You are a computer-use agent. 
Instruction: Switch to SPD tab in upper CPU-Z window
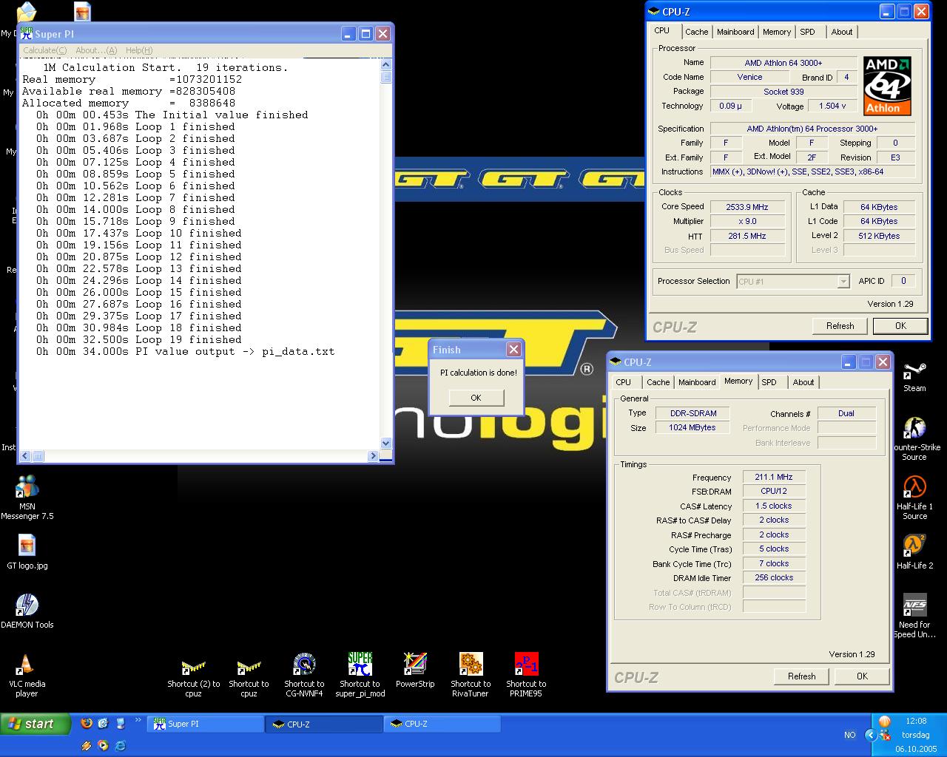point(807,32)
